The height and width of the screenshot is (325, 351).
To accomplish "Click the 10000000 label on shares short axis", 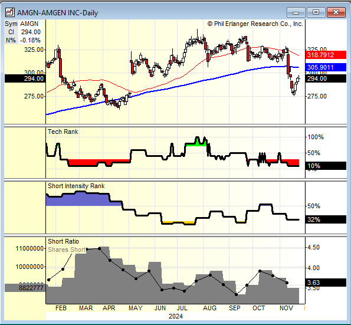I will point(29,267).
